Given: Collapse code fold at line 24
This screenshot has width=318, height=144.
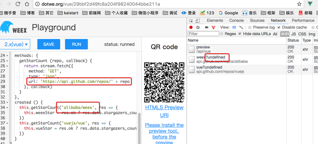Looking at the screenshot, I should (x=8, y=56).
